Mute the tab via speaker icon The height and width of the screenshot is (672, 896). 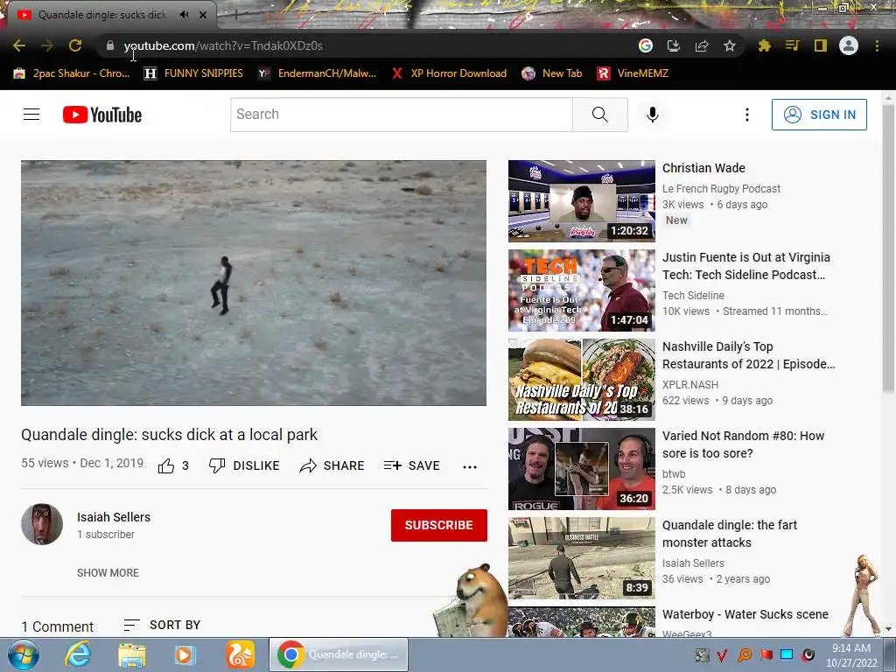click(x=184, y=15)
